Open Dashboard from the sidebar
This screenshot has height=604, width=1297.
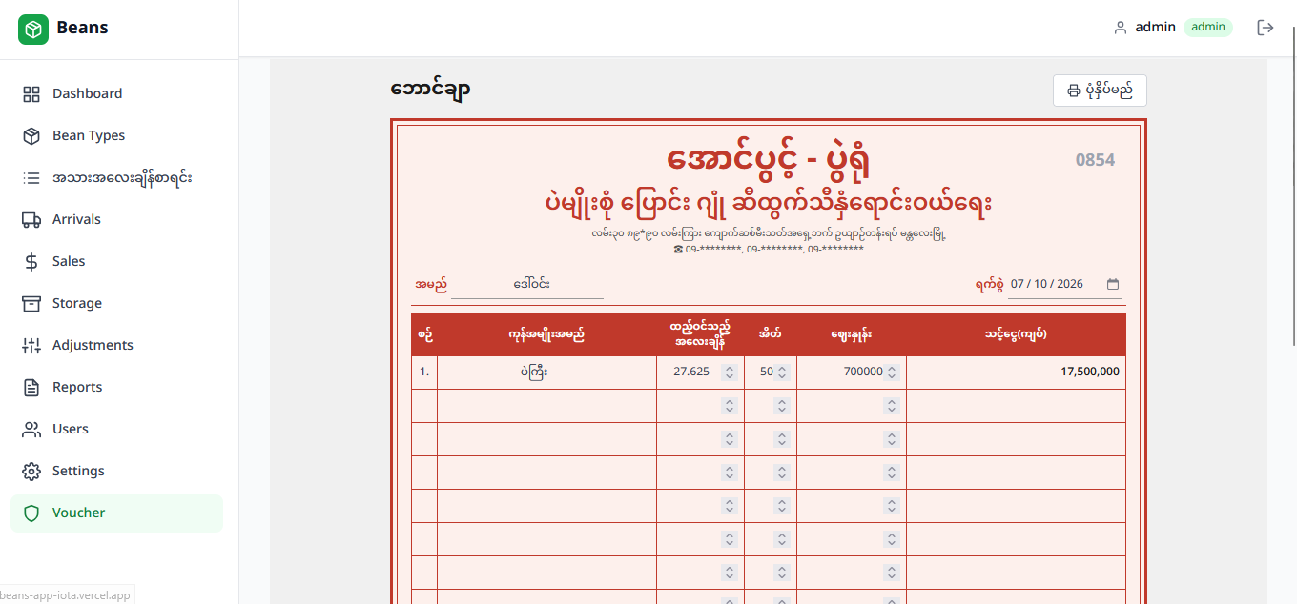[x=116, y=93]
